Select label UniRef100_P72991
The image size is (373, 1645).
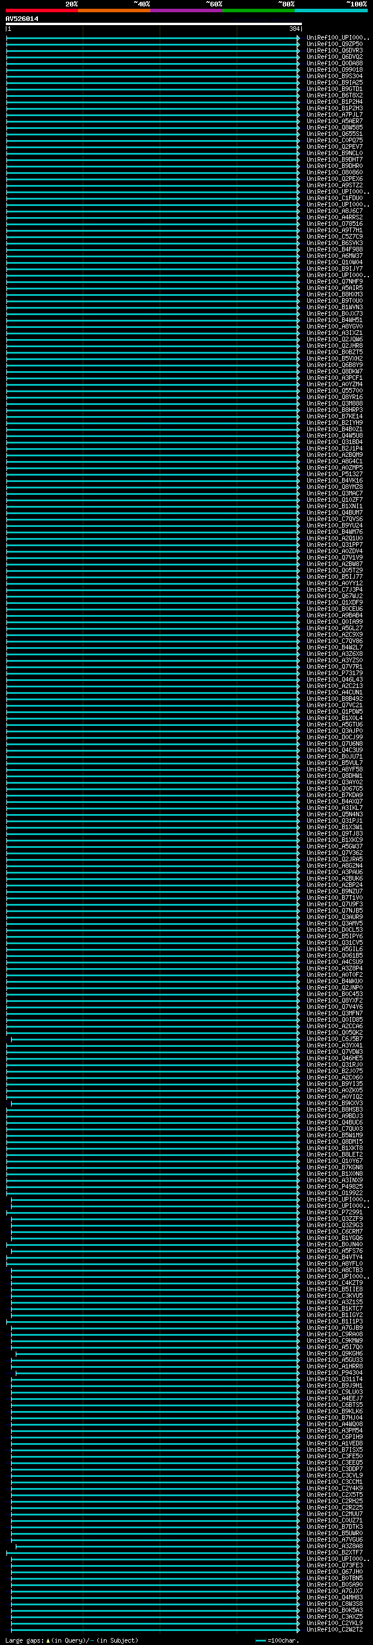point(334,1213)
